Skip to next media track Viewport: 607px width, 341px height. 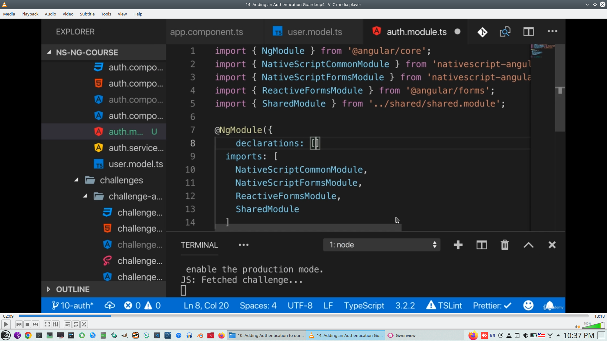pos(35,324)
